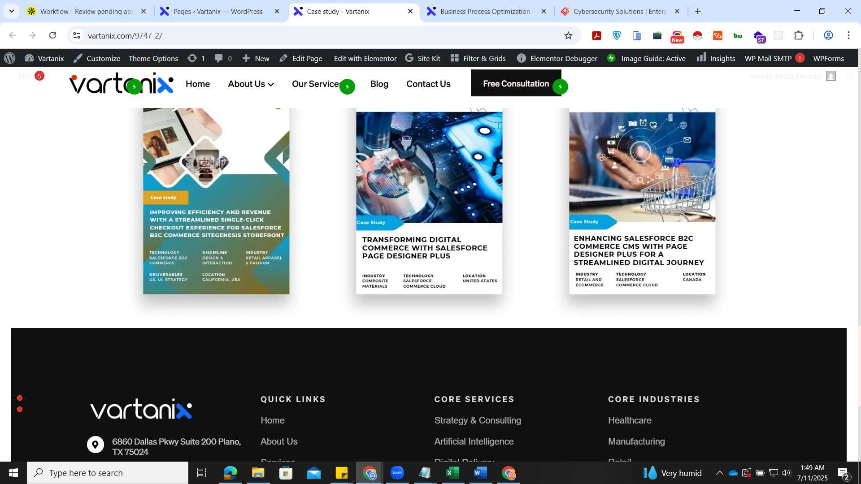Click the Very humid weather widget
Viewport: 861px width, 484px height.
pyautogui.click(x=673, y=473)
